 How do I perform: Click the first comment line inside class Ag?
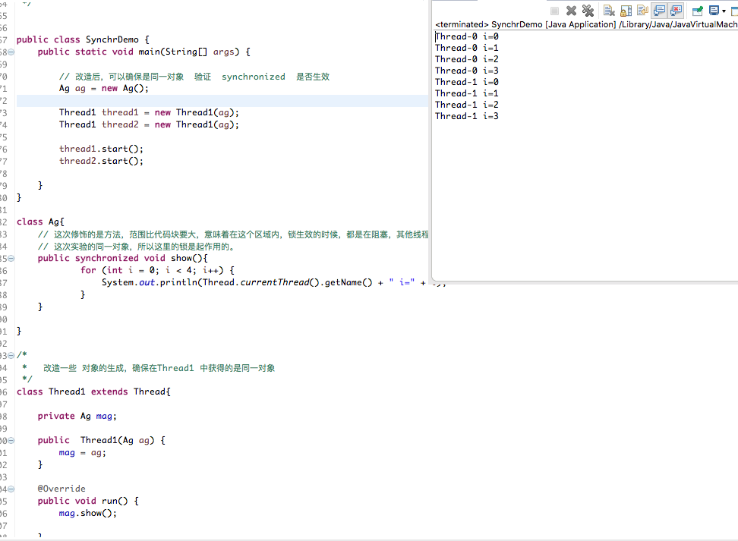(x=233, y=234)
